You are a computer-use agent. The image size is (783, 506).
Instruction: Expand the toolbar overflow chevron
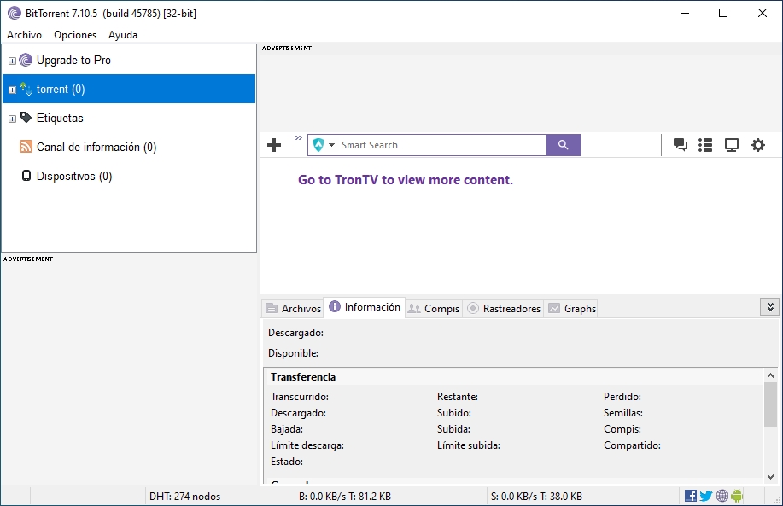coord(299,137)
